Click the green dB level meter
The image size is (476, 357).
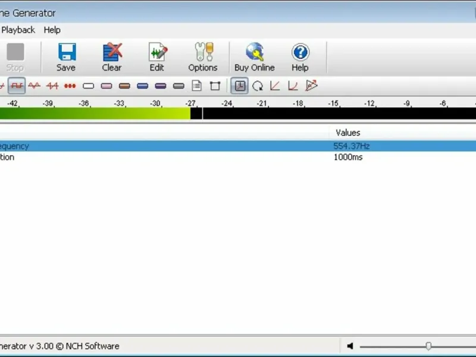tap(95, 114)
